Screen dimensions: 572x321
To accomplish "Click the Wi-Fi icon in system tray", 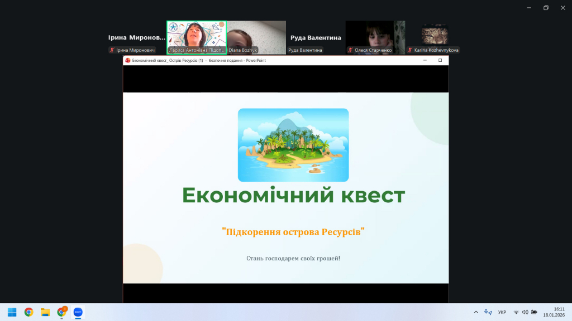I will [x=516, y=312].
